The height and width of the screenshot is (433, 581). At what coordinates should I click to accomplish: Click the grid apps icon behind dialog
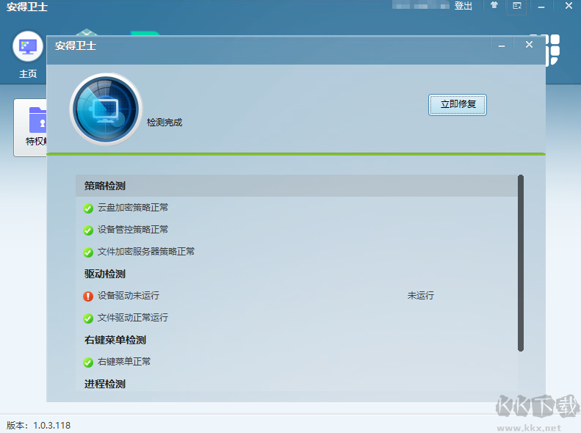552,49
